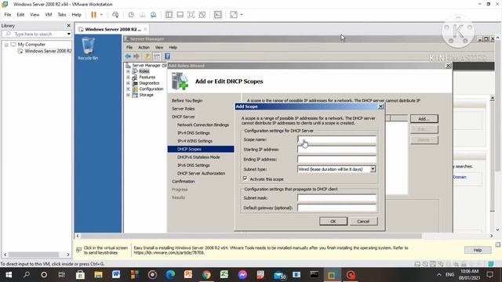Toggle the library sidebar view icon
This screenshot has height=282, width=502.
[169, 15]
